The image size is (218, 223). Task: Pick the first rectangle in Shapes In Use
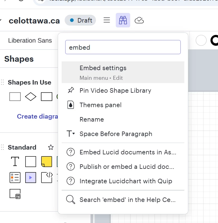(15, 97)
